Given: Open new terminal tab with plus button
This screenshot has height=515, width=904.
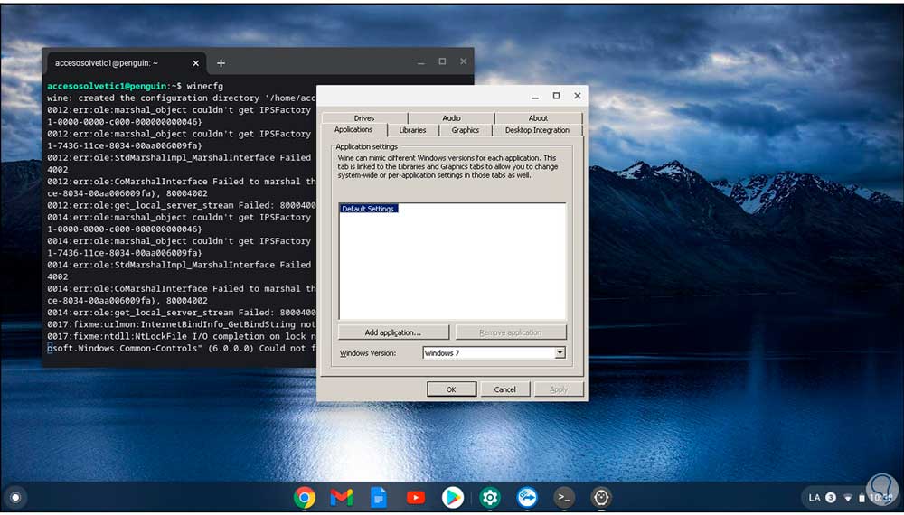Looking at the screenshot, I should pyautogui.click(x=221, y=63).
